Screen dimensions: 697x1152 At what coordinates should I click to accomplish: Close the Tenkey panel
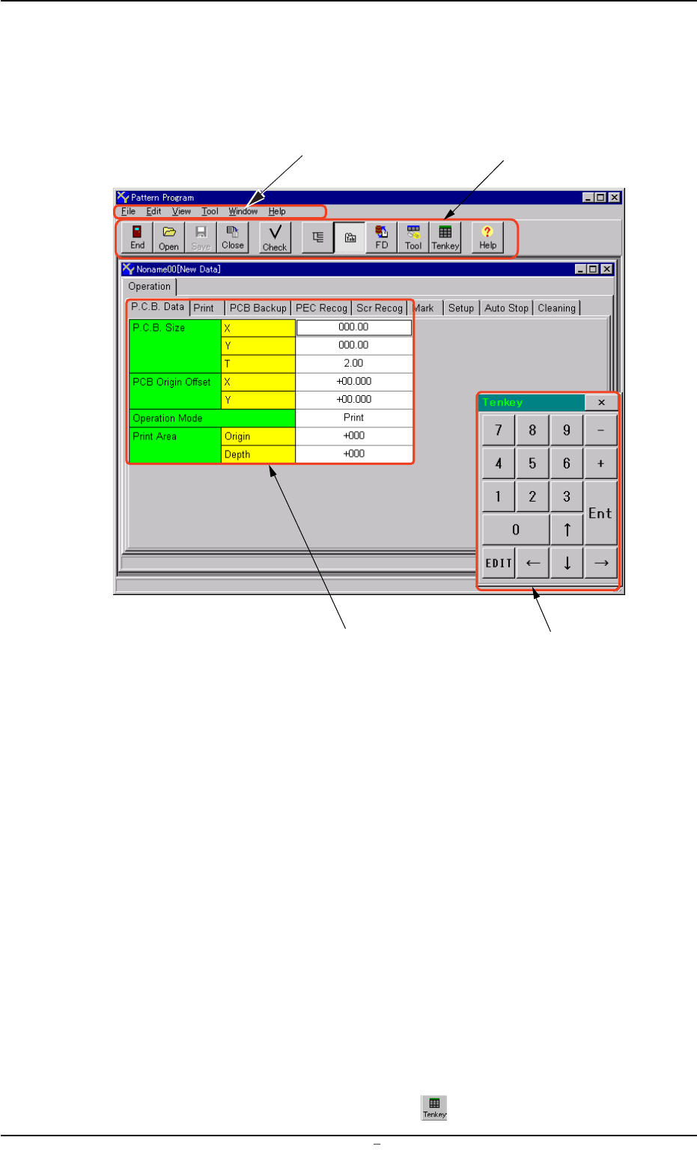(601, 403)
